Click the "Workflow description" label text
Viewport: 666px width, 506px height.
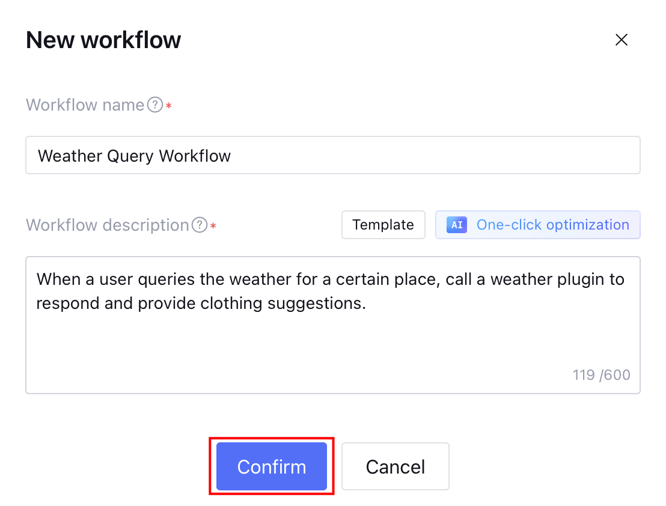click(x=108, y=225)
